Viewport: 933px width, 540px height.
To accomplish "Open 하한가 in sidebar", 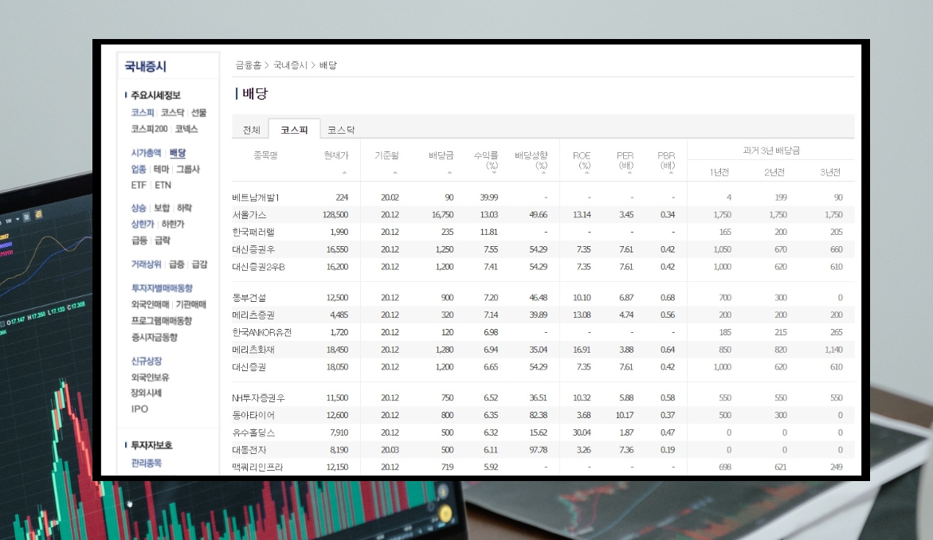I will [x=173, y=225].
